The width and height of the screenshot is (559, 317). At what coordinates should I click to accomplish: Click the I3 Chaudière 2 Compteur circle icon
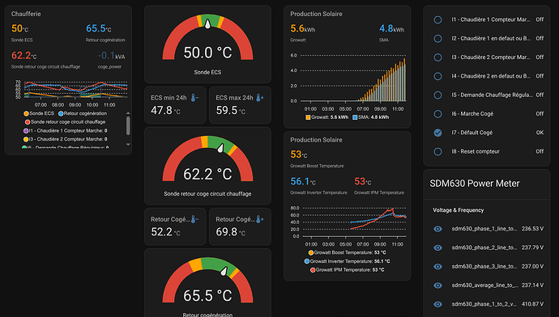(x=437, y=57)
